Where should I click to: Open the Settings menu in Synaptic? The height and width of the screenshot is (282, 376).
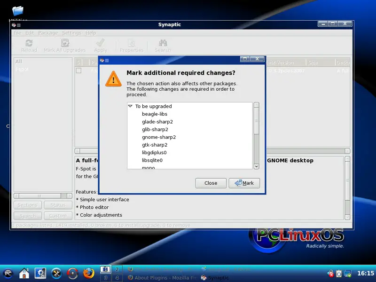(x=72, y=33)
